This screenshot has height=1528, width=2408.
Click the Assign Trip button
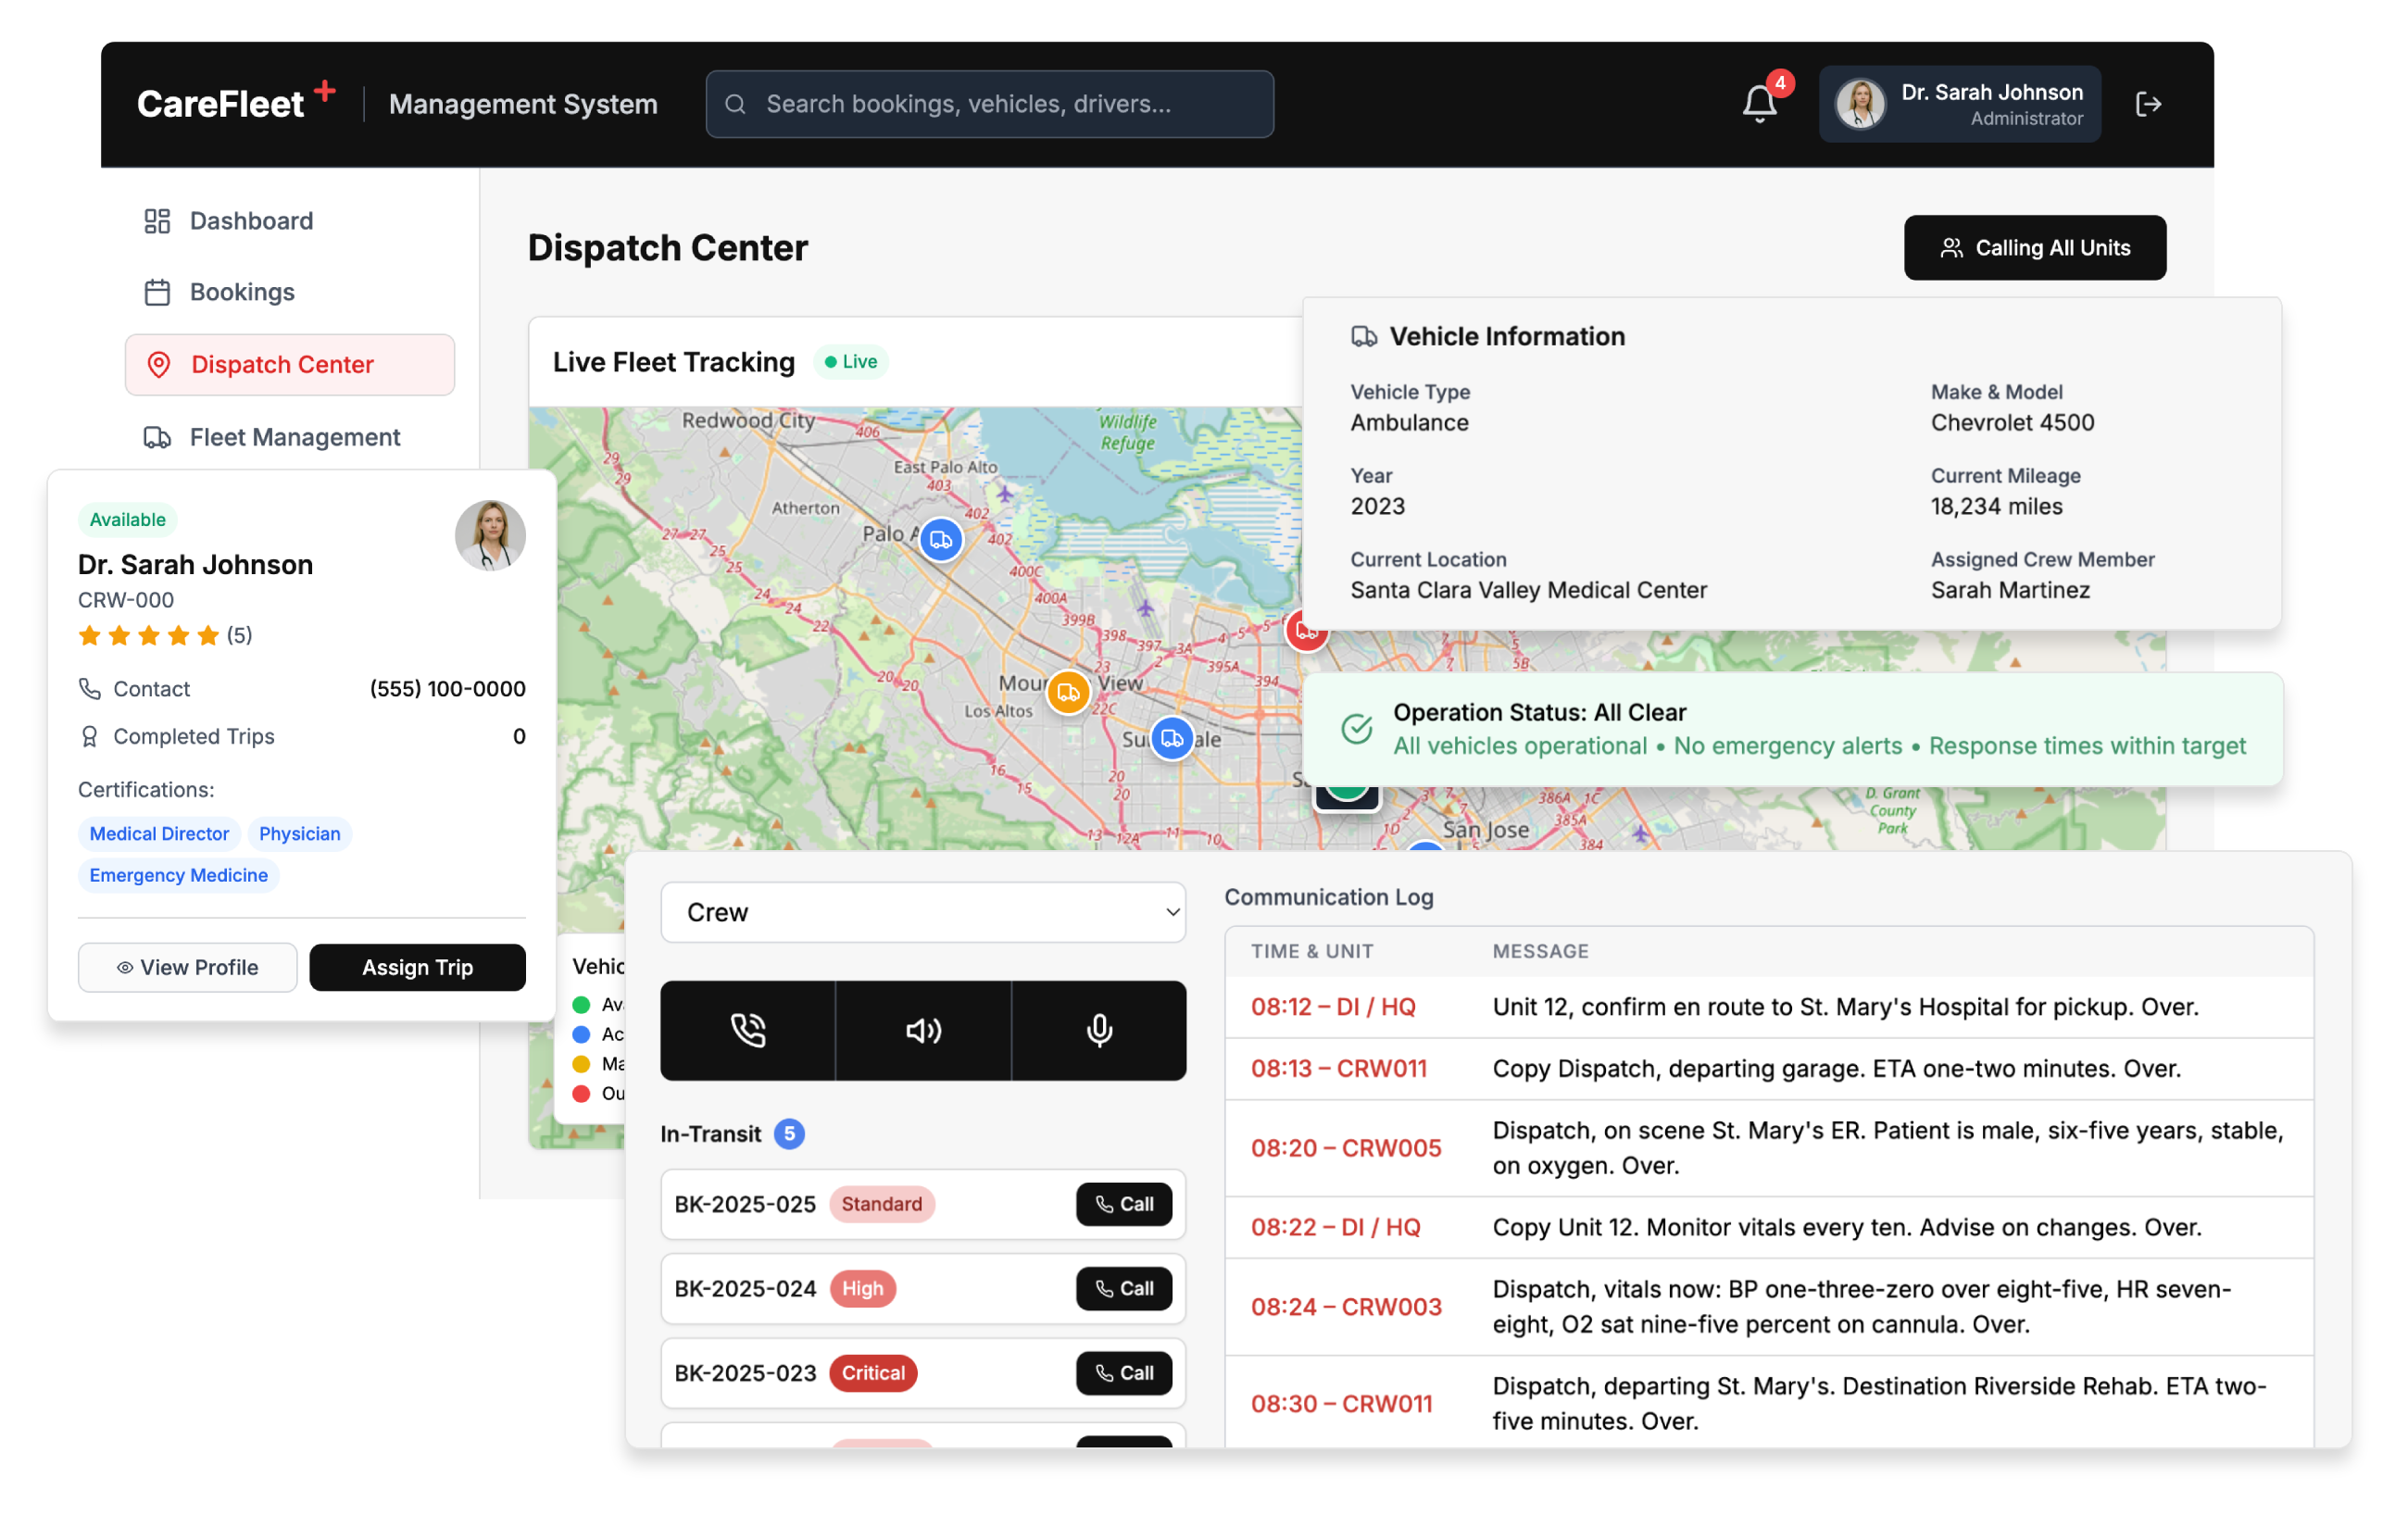click(x=417, y=967)
